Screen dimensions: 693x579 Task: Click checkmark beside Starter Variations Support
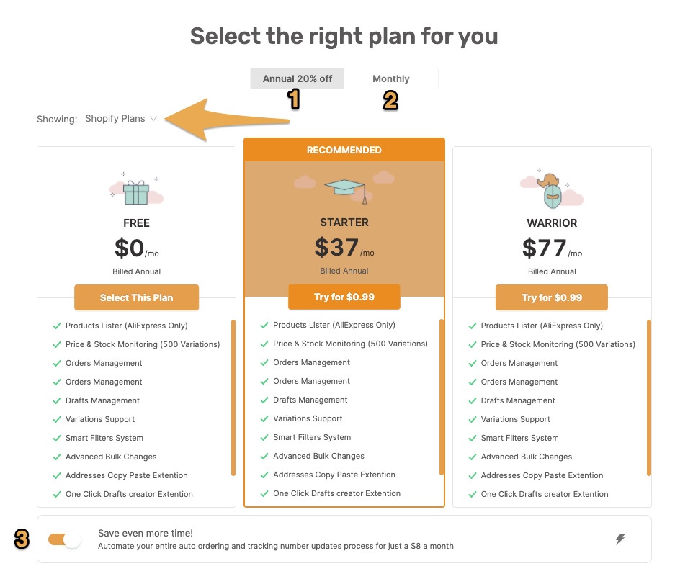[264, 418]
